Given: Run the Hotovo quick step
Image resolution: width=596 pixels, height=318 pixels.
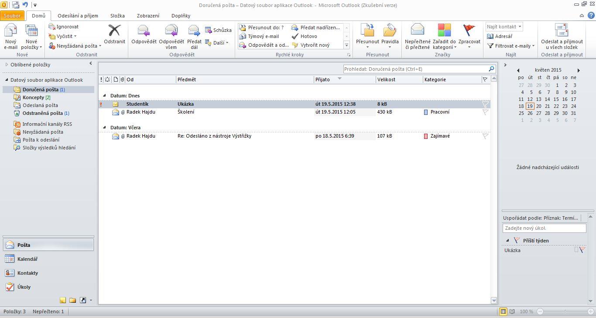Looking at the screenshot, I should pos(305,36).
